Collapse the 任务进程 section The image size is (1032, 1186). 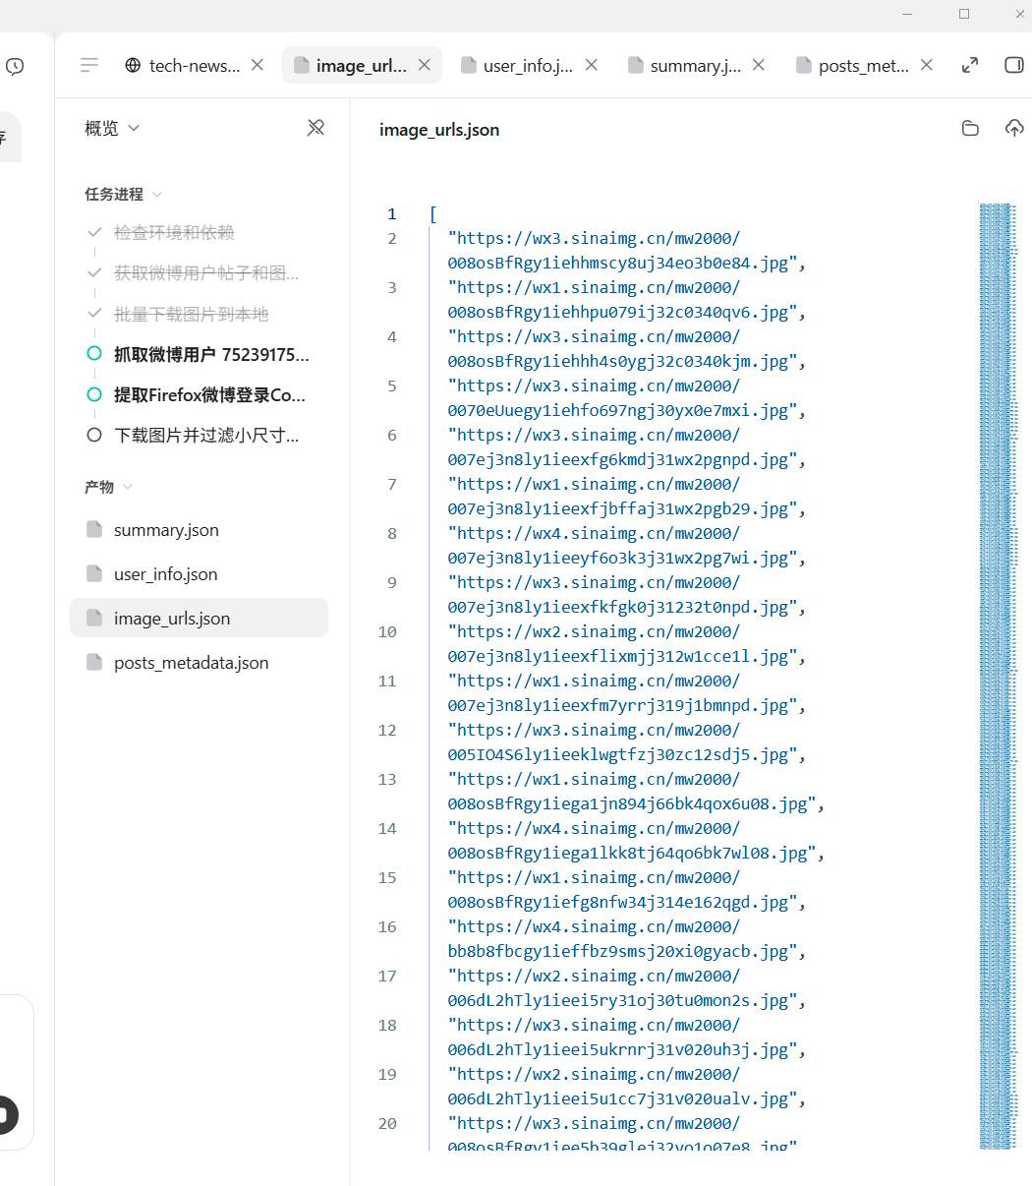pyautogui.click(x=124, y=195)
